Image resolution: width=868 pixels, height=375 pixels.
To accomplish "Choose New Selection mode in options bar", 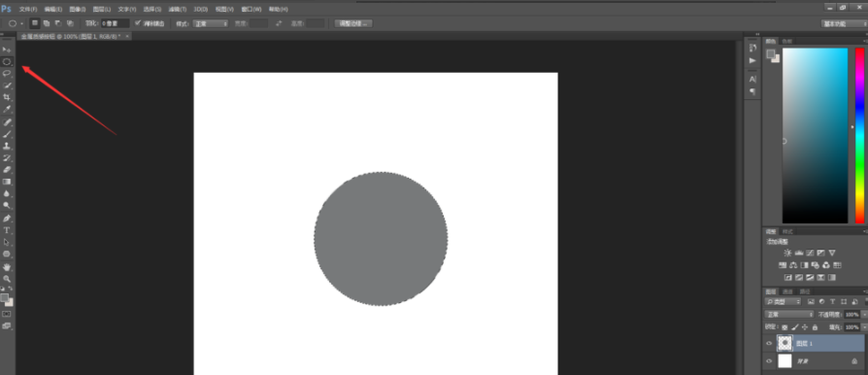I will click(35, 23).
